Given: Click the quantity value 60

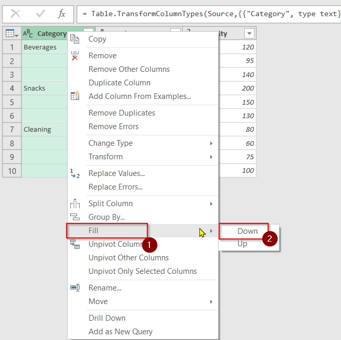Looking at the screenshot, I should click(x=250, y=143).
